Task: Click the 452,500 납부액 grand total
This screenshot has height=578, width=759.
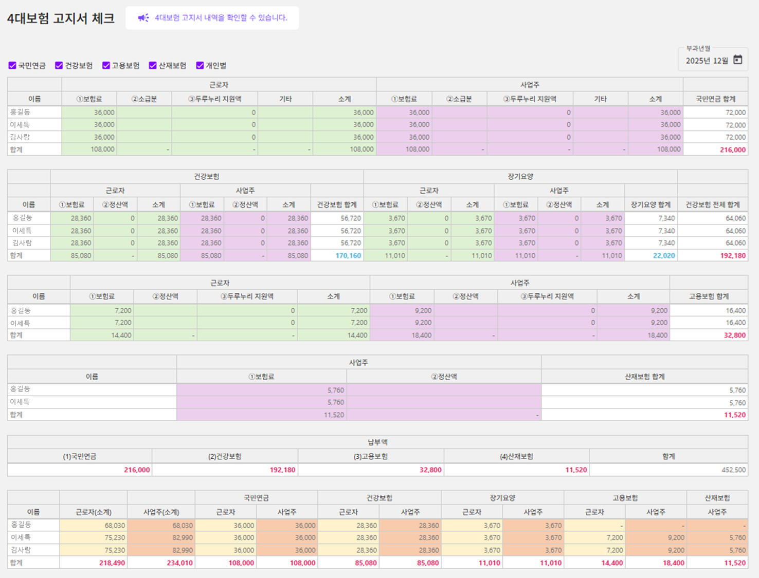Action: (x=733, y=470)
